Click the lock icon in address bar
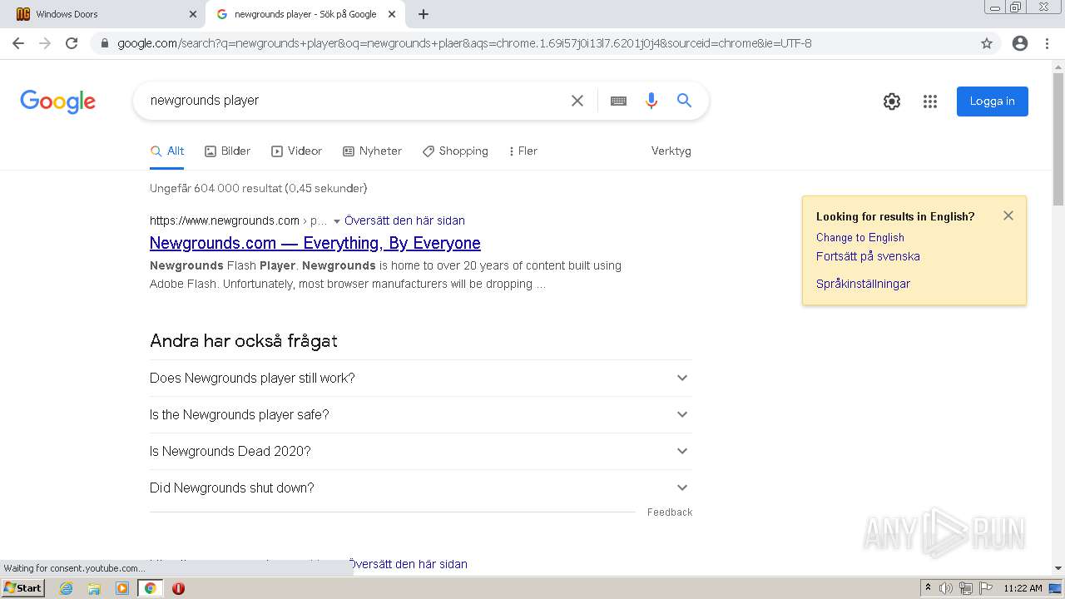 [x=104, y=43]
